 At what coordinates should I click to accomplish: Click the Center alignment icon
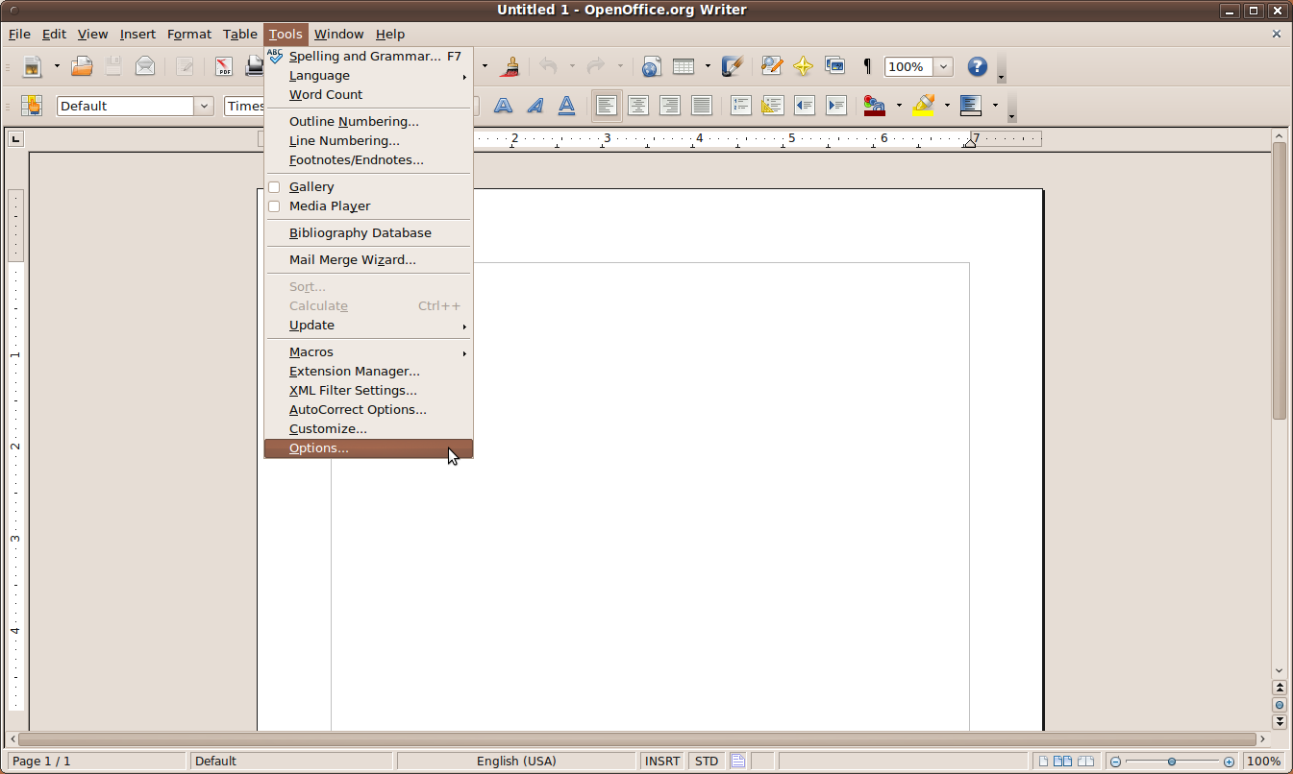click(637, 106)
